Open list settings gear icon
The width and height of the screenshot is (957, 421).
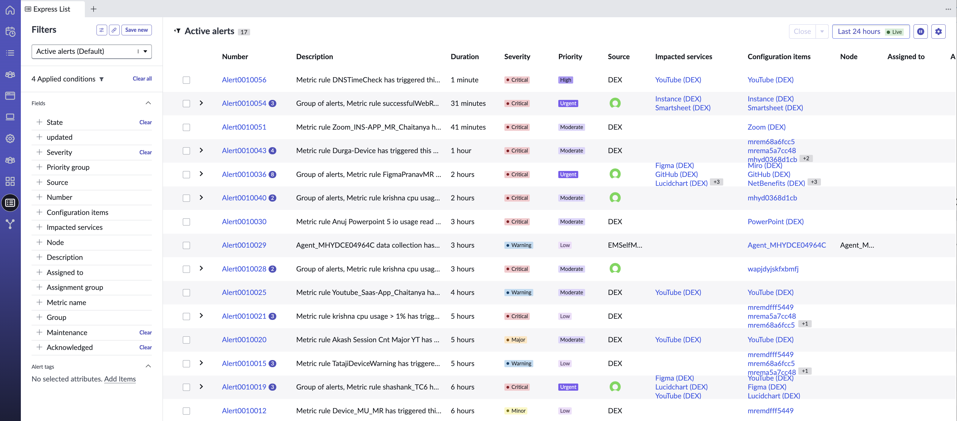pos(938,32)
